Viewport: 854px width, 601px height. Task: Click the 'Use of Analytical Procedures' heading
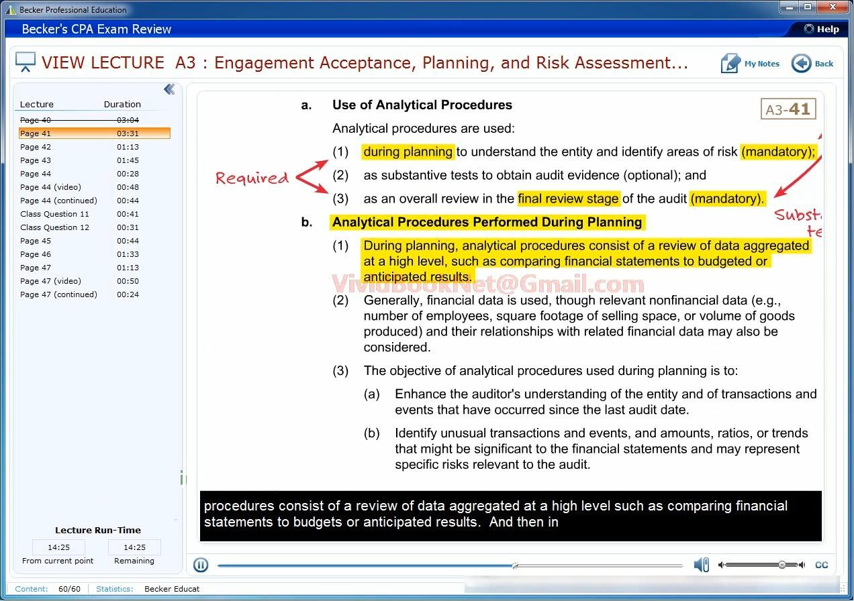click(x=422, y=105)
